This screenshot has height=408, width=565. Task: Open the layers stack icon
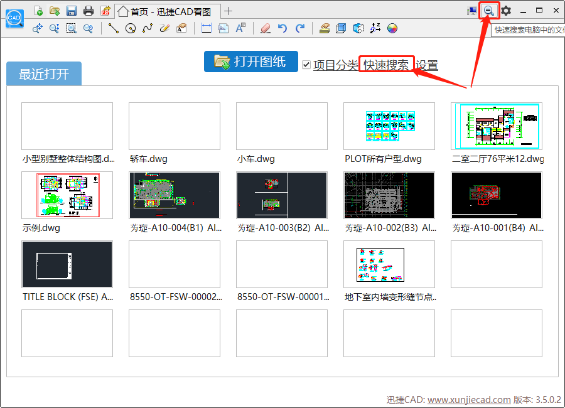pos(325,28)
